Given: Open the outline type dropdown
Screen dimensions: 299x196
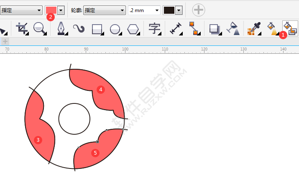Looking at the screenshot, I should point(104,10).
